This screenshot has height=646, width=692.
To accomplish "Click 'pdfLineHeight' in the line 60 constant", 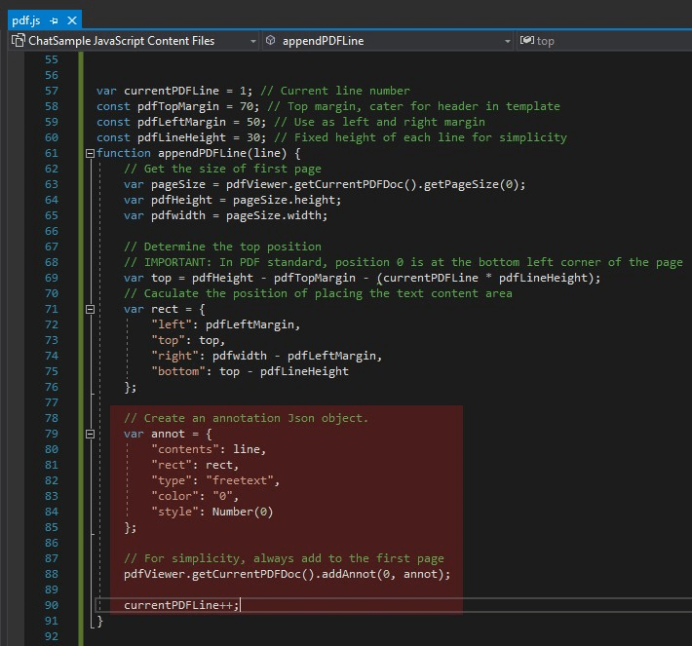I will [181, 137].
